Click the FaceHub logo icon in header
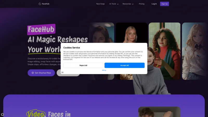This screenshot has width=208, height=117. click(40, 4)
